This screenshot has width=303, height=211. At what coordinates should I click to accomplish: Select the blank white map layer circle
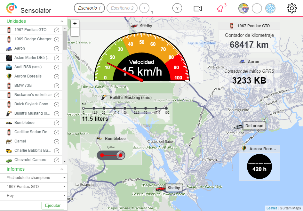pyautogui.click(x=257, y=8)
